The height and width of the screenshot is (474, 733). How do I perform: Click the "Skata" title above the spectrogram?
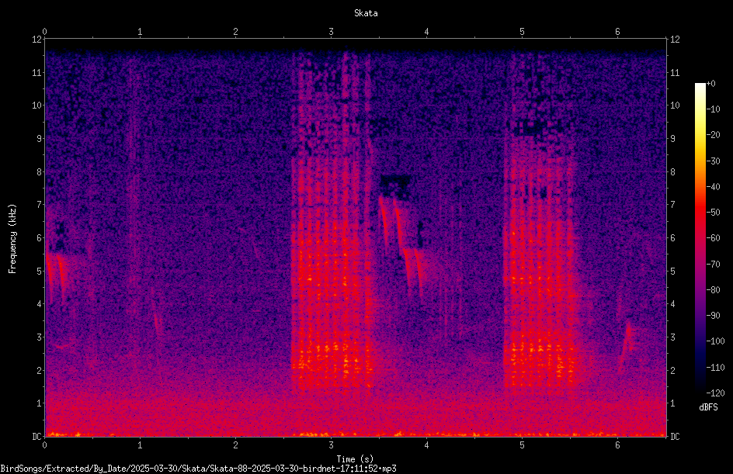(366, 13)
